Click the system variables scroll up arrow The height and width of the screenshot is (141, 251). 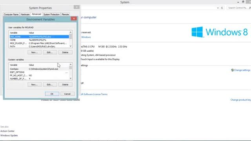pos(71,64)
